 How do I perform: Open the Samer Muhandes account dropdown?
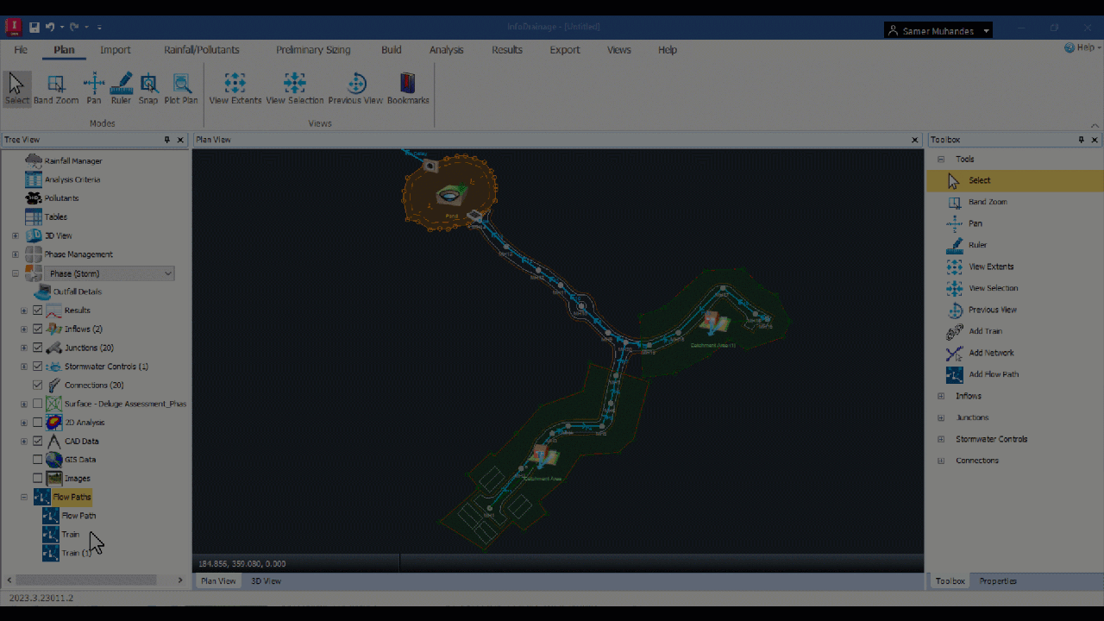point(938,30)
